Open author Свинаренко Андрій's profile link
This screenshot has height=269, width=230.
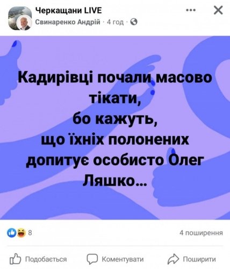pyautogui.click(x=68, y=22)
